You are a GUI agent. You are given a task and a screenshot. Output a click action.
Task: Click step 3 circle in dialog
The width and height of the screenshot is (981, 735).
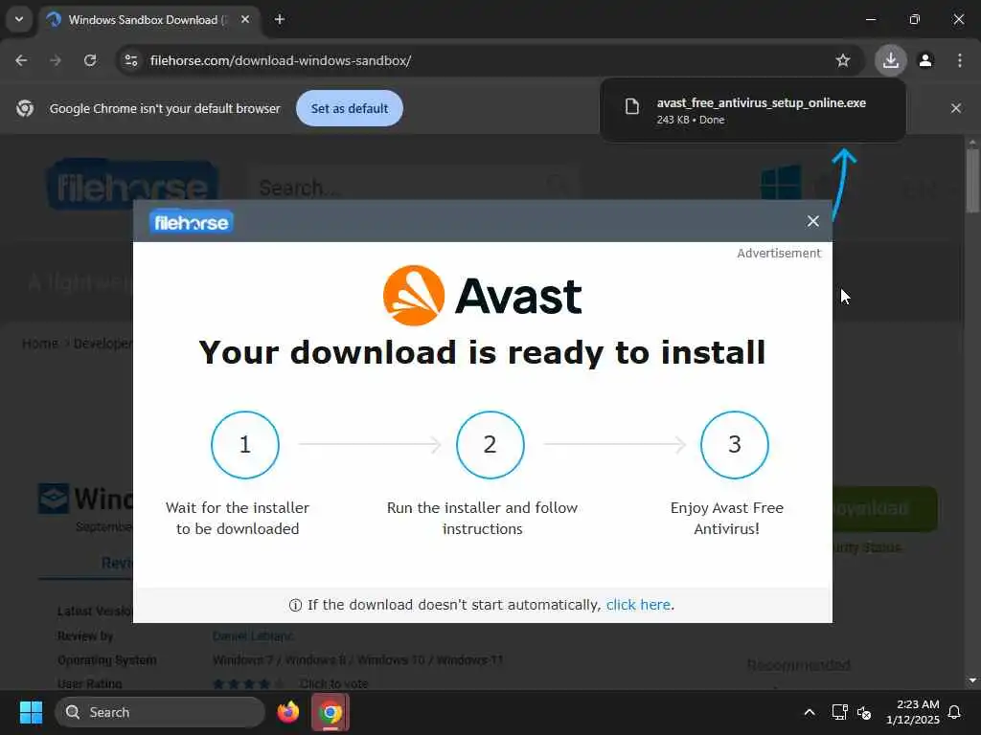[x=735, y=445]
